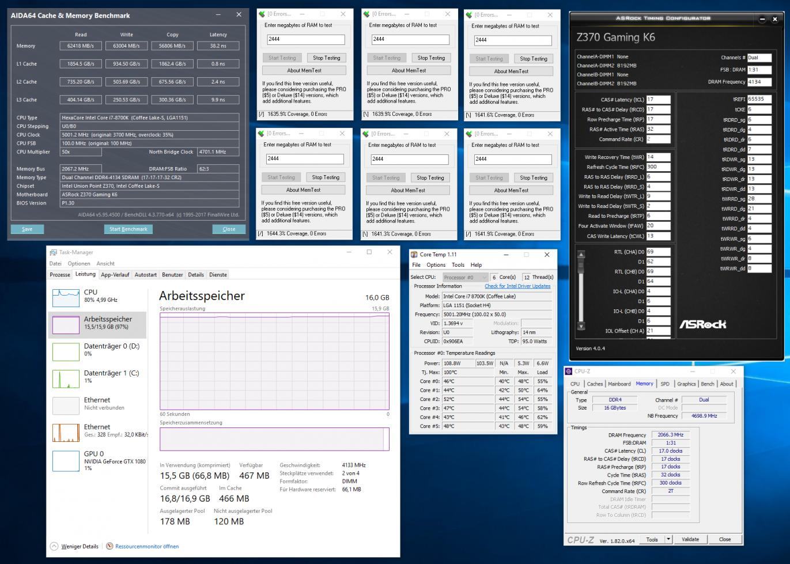This screenshot has width=790, height=564.
Task: Select Datenträger 1 (C:) in Task-Manager
Action: 97,378
